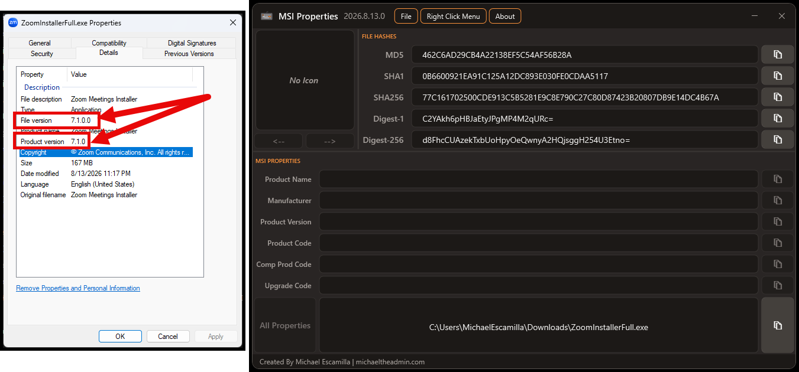Switch to the General tab
The height and width of the screenshot is (372, 799).
coord(40,43)
